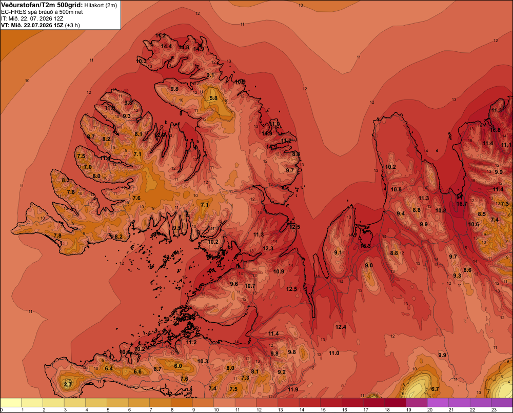Click the 8.3 temperature value

point(66,180)
